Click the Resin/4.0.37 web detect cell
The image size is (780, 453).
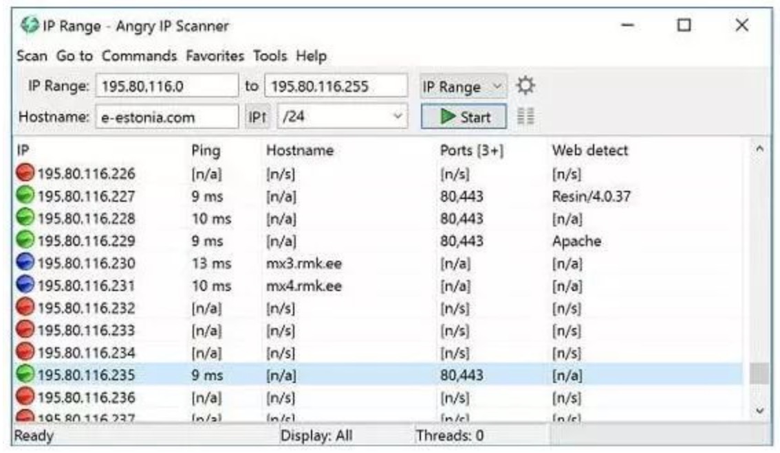[591, 196]
